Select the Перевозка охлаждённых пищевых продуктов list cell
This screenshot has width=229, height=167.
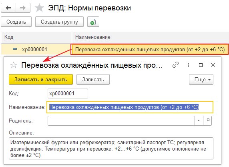coord(150,49)
